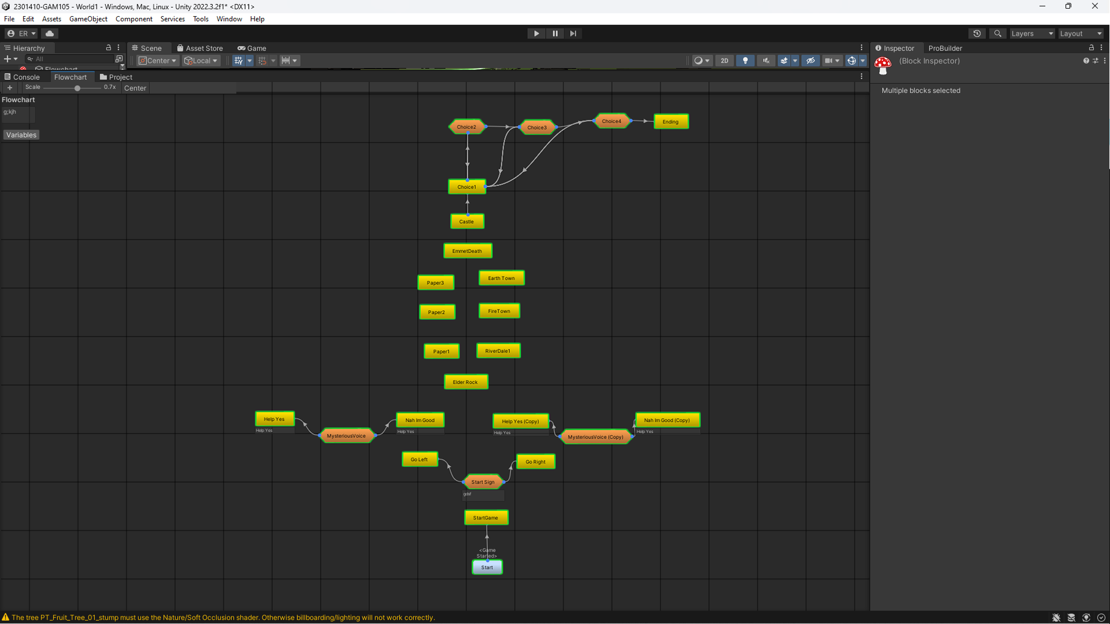Click the Pause button in the toolbar
This screenshot has width=1110, height=624.
(555, 34)
